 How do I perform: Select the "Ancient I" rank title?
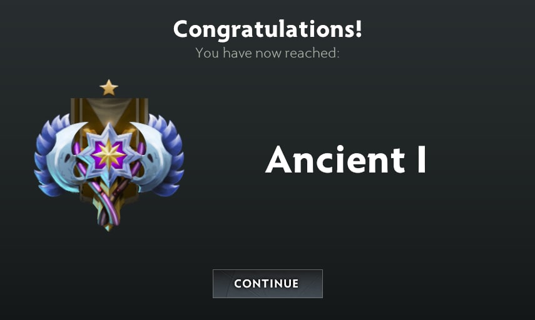[346, 159]
